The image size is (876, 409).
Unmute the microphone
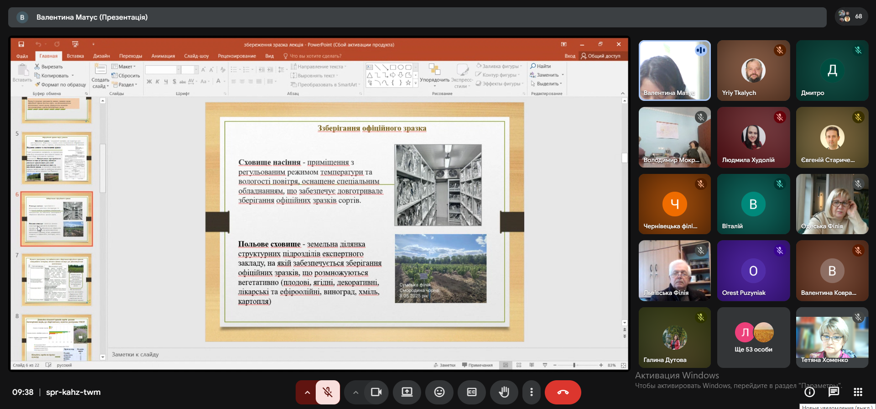[x=327, y=392]
